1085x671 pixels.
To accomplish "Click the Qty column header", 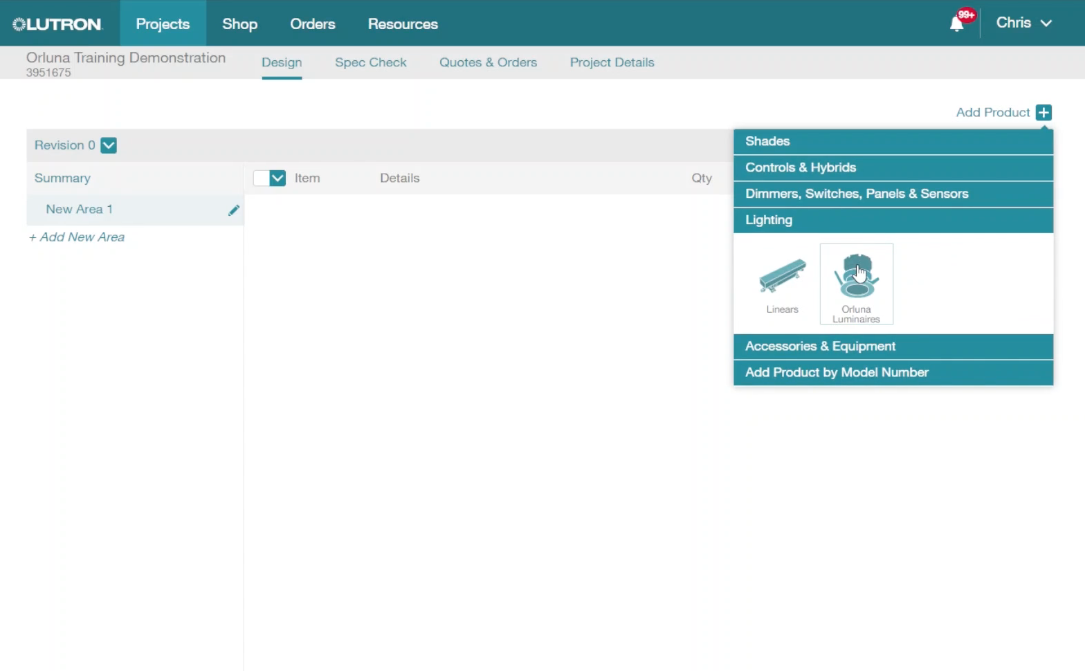I will 702,178.
